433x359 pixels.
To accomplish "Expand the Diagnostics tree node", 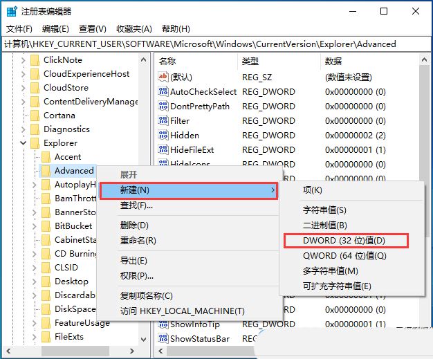I will coord(24,129).
